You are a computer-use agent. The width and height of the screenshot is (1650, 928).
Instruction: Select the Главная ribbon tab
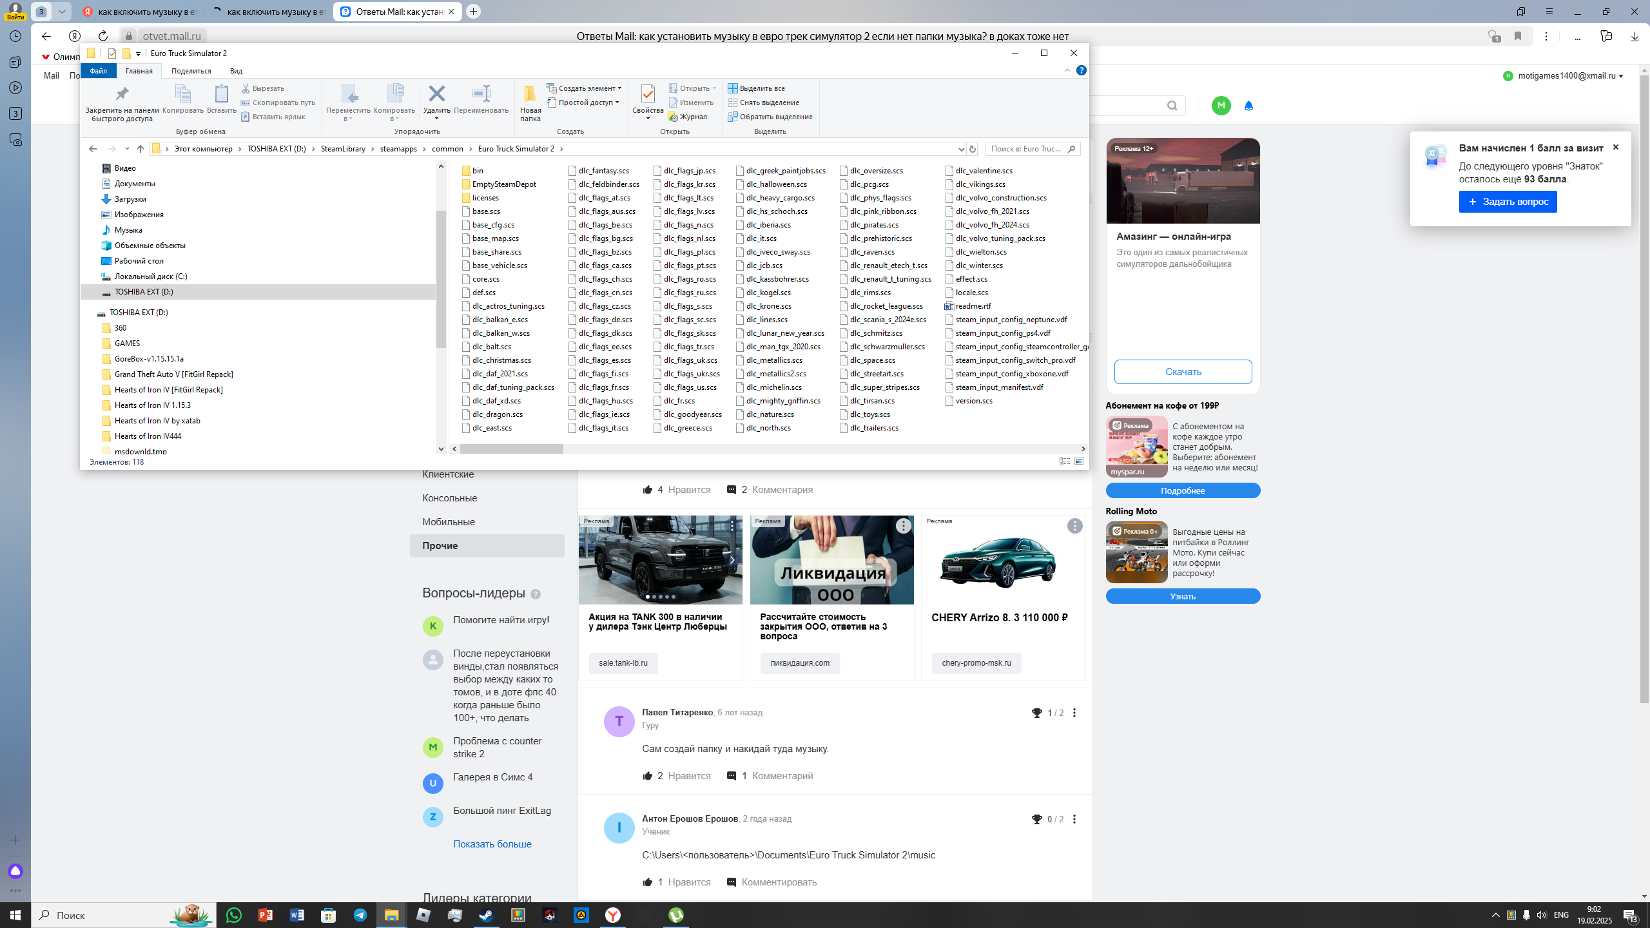[139, 71]
